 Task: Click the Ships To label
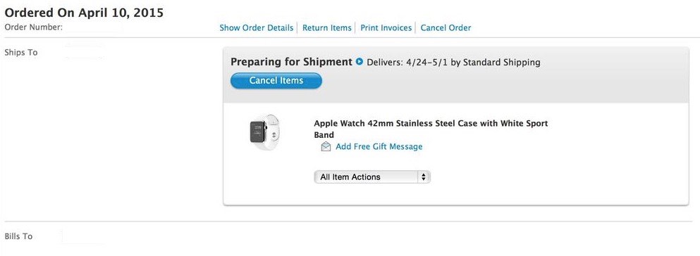click(21, 53)
